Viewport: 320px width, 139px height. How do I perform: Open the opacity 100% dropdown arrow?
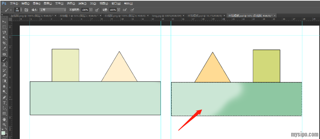point(91,10)
